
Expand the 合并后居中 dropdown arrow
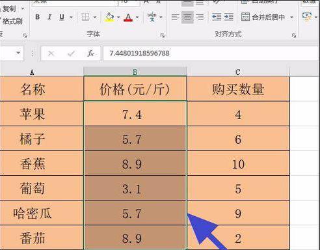pyautogui.click(x=292, y=17)
